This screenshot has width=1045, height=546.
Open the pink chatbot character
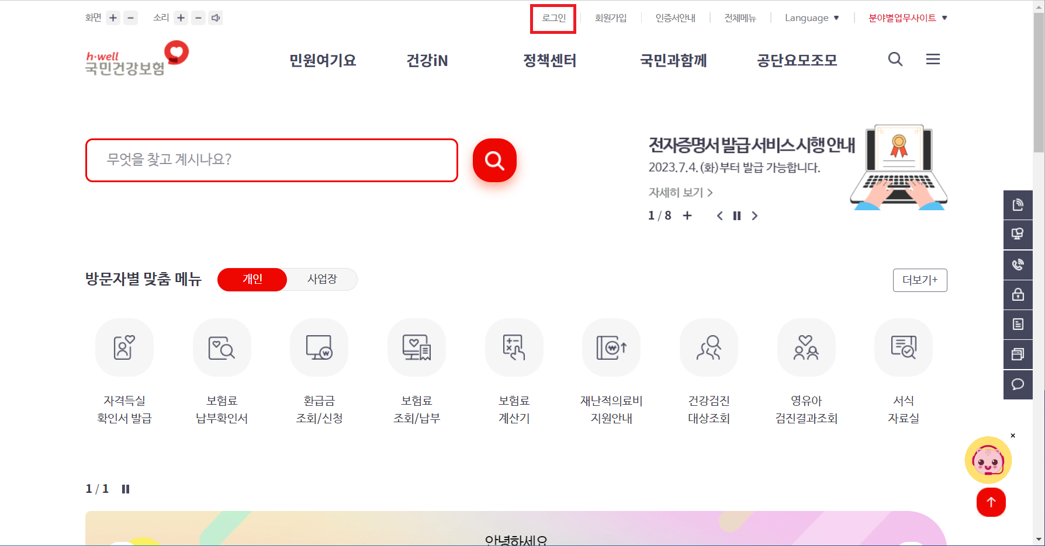pos(988,460)
